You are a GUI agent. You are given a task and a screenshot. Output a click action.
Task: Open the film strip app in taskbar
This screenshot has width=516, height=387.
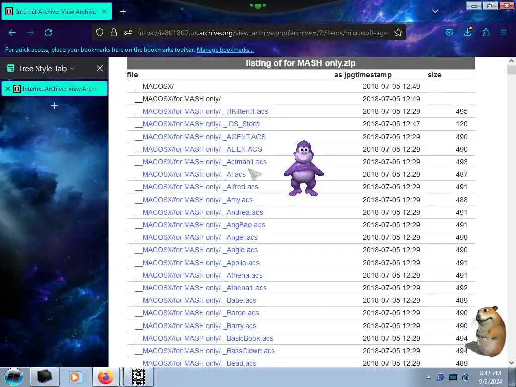(x=138, y=377)
